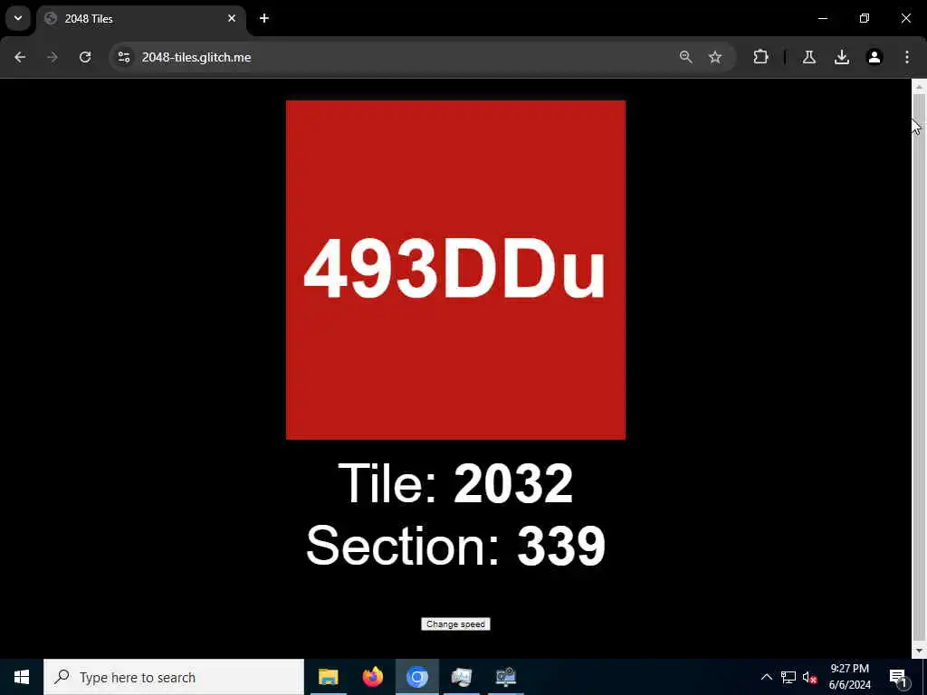Reload the 2048 Tiles page

coord(85,57)
